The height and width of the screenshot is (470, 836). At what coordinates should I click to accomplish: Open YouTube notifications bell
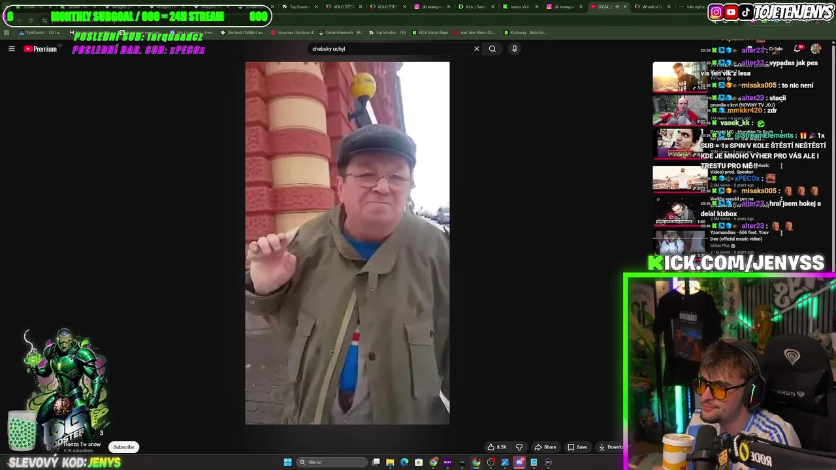coord(797,49)
